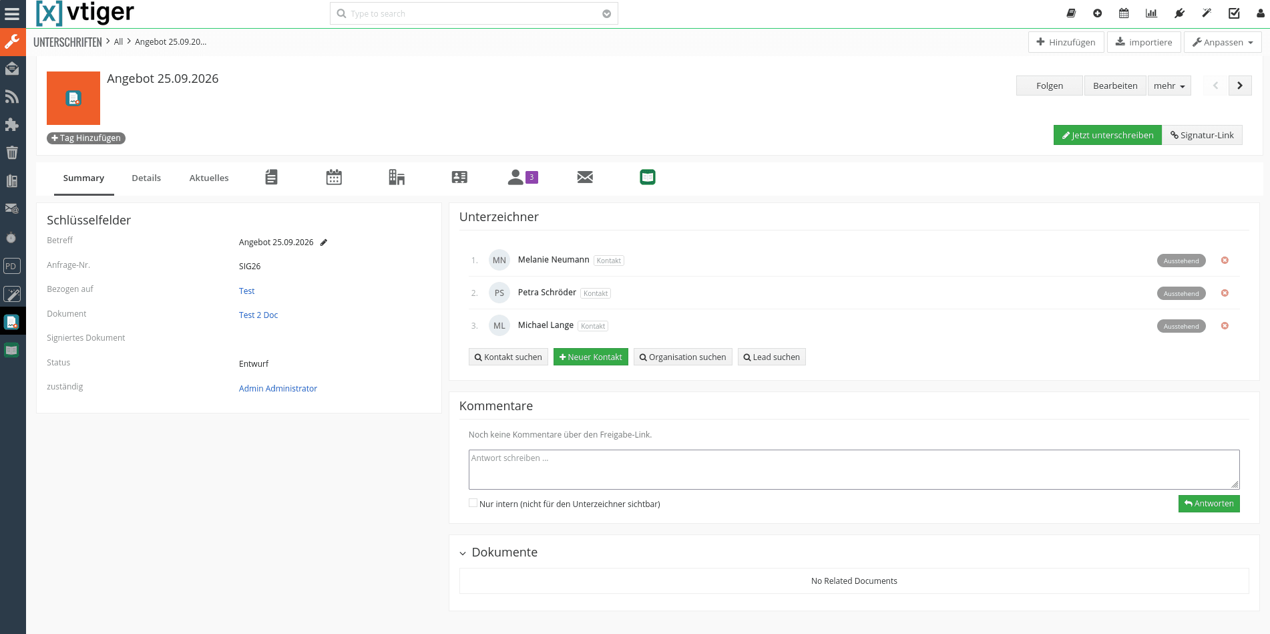Viewport: 1270px width, 634px height.
Task: Click the quick create plus icon
Action: coord(1097,13)
